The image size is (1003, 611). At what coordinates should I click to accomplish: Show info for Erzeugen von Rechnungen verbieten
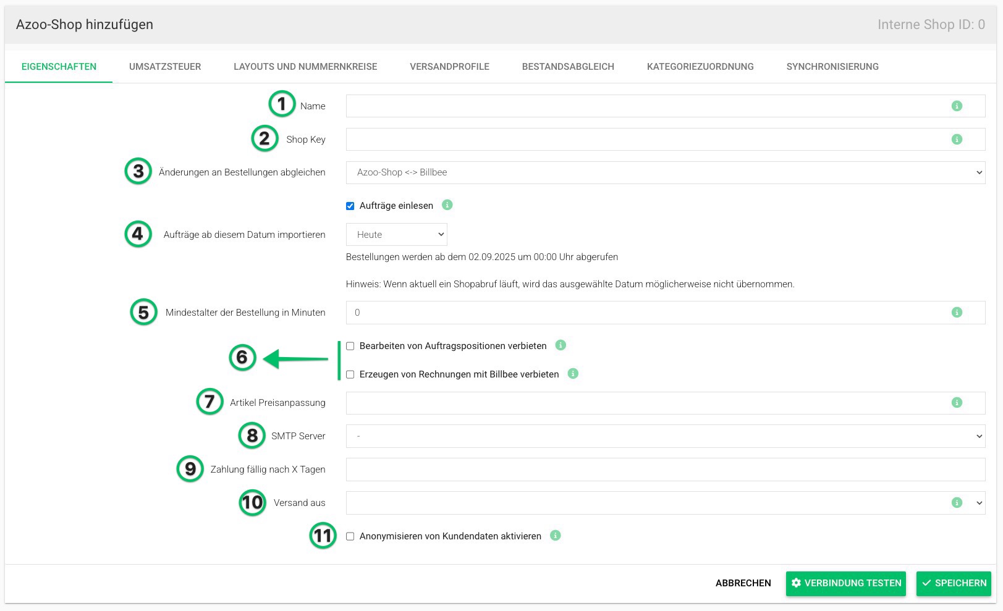click(x=573, y=374)
